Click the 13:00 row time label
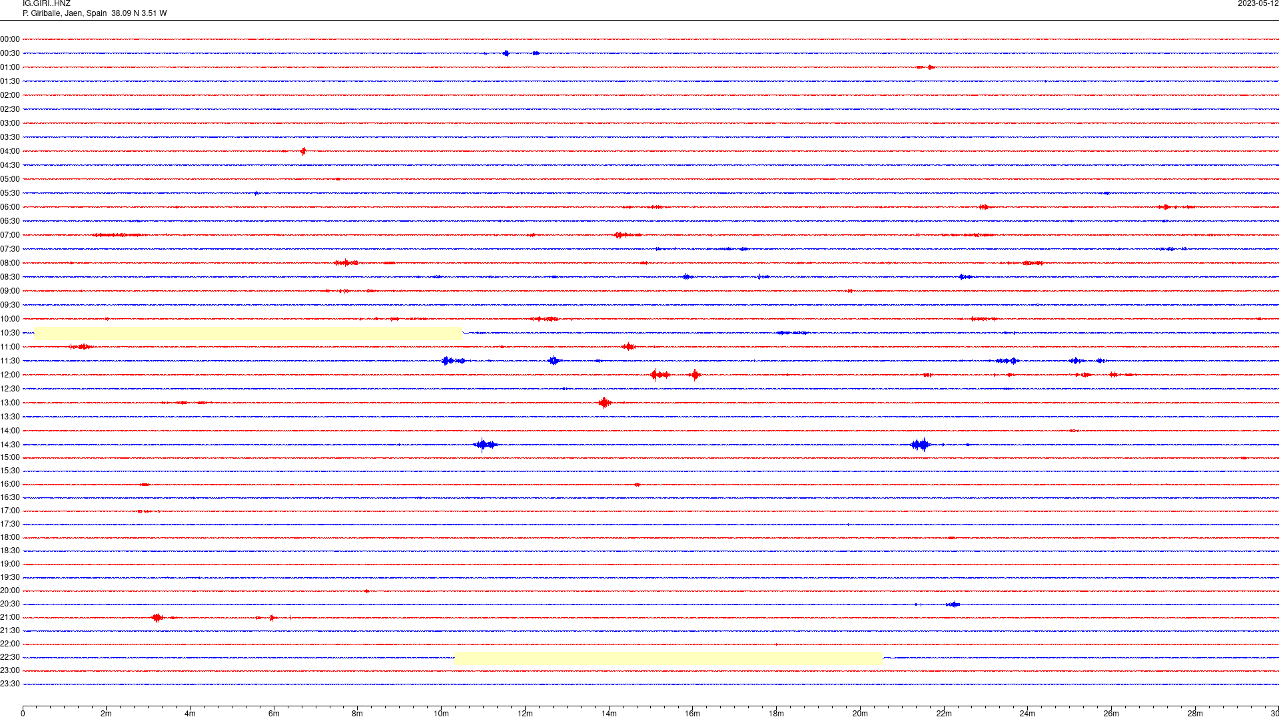 click(10, 403)
